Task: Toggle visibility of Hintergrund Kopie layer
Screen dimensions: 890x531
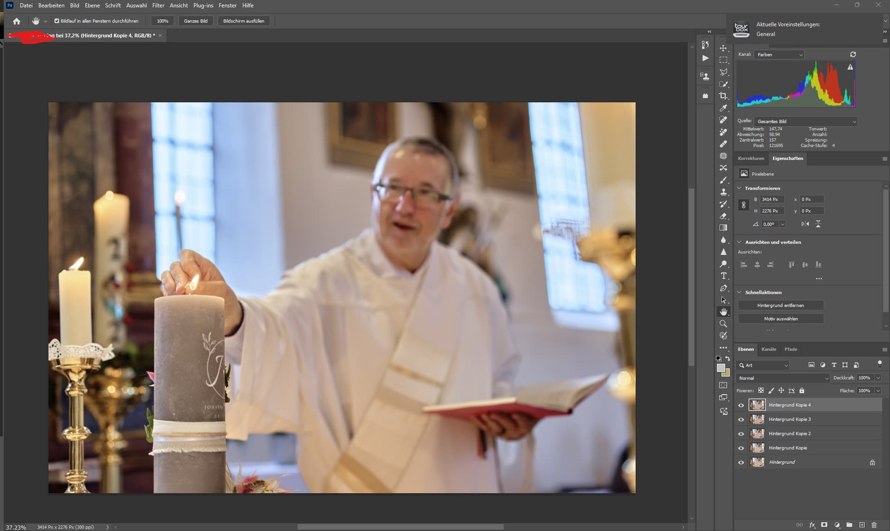Action: 741,448
